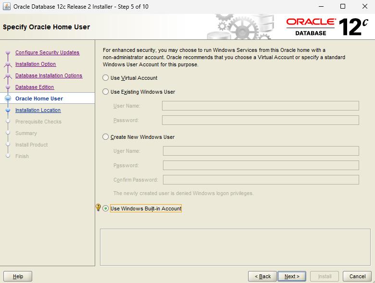Click Specify Oracle Home User heading
The height and width of the screenshot is (283, 375).
pos(47,27)
